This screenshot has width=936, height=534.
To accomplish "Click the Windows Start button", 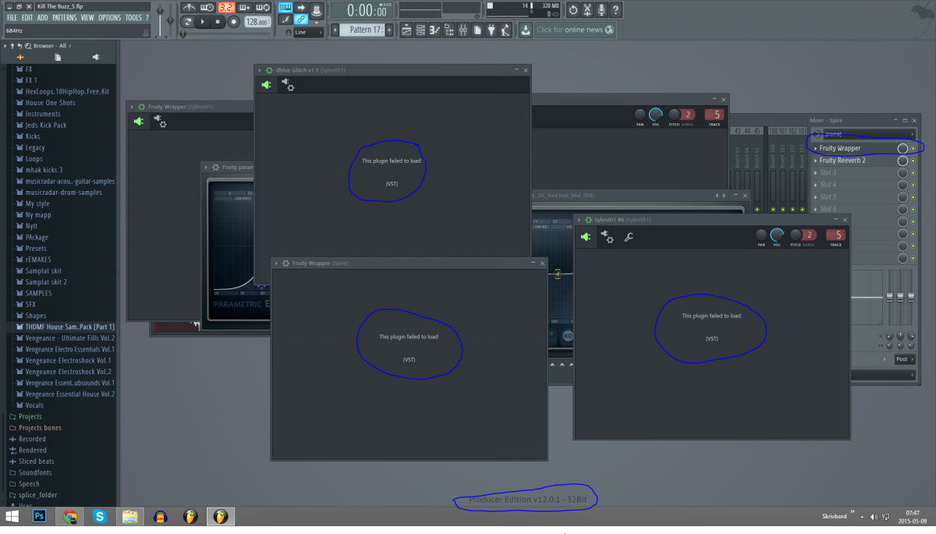I will click(12, 516).
